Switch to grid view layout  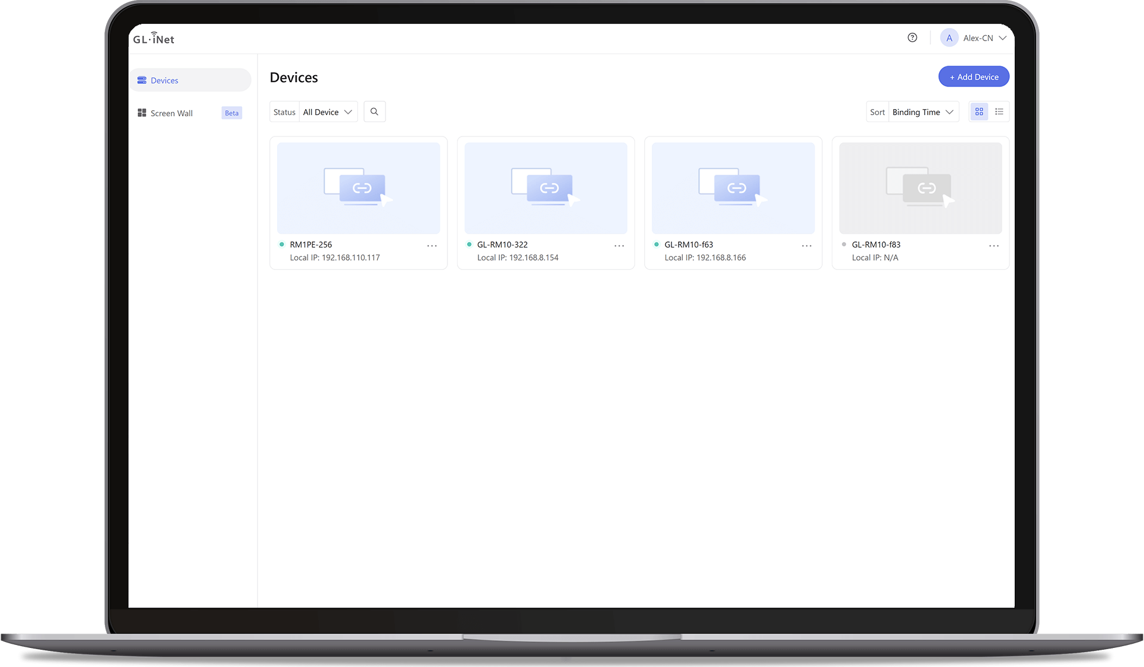coord(978,111)
